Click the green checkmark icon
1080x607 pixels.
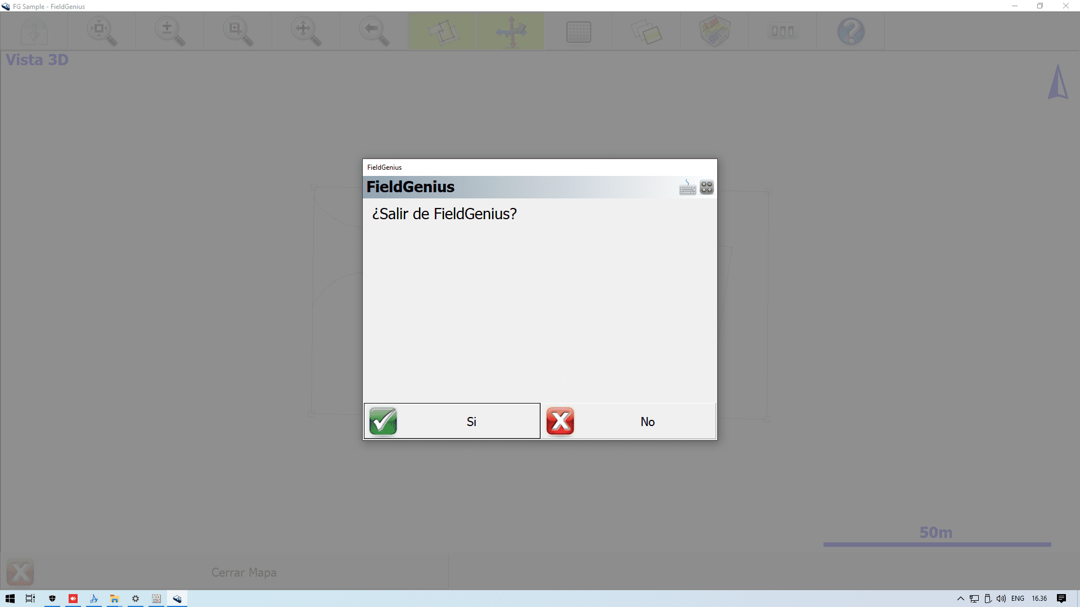(383, 421)
